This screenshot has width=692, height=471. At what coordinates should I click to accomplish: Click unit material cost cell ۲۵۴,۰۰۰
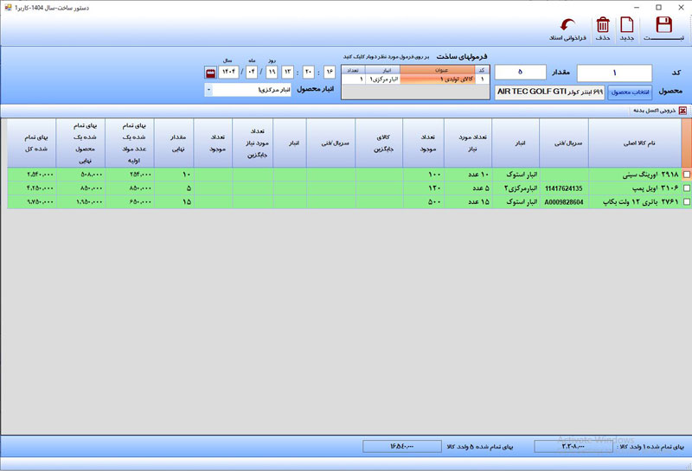tap(130, 175)
